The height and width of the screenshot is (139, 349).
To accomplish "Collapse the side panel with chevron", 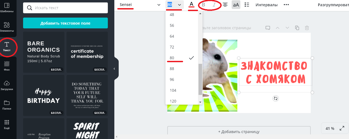I will 114,69.
